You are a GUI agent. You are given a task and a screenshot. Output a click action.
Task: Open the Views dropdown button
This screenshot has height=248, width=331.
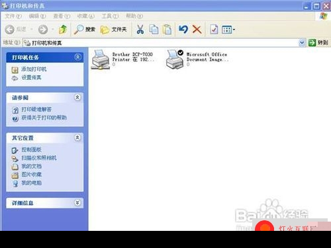[228, 29]
